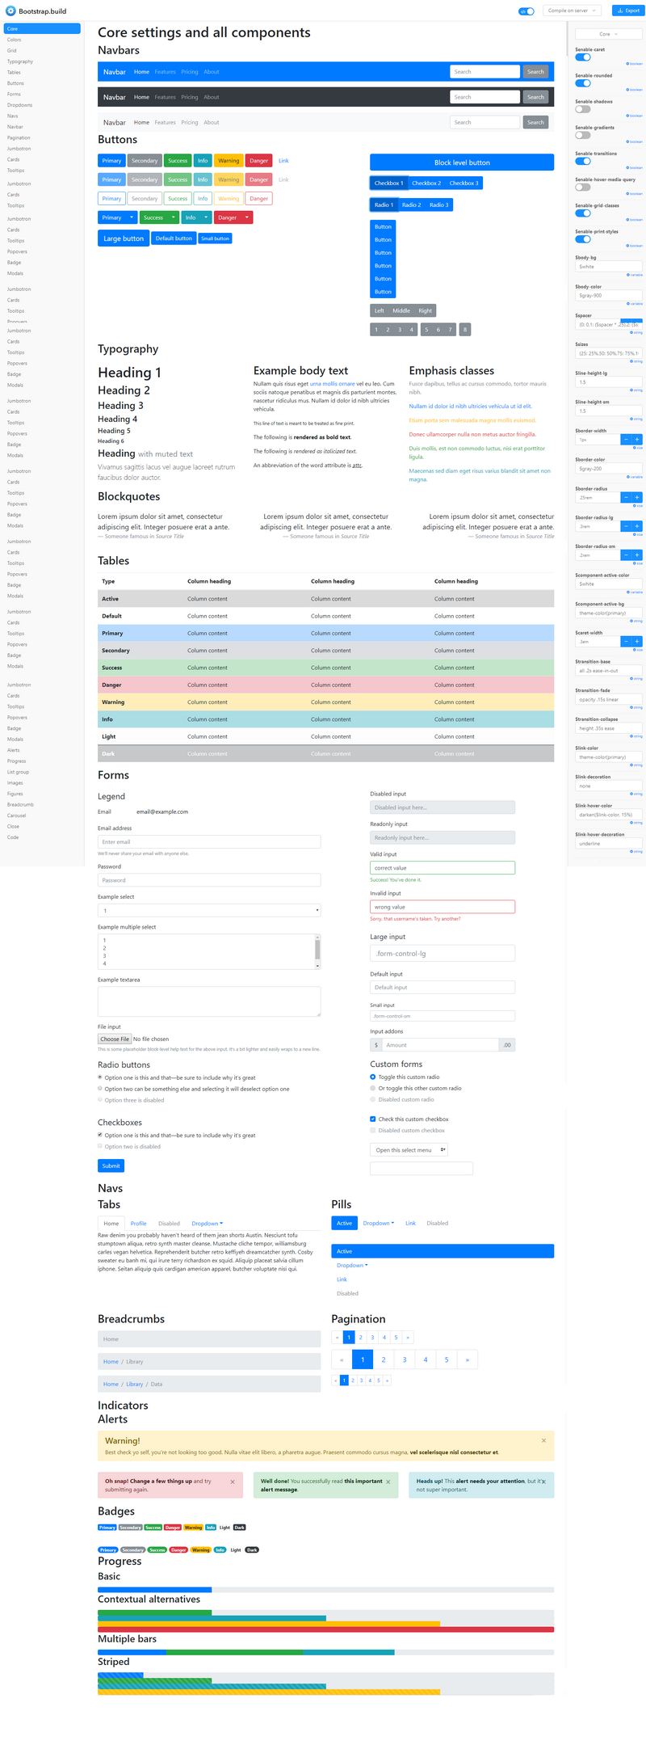The image size is (646, 1745).
Task: Click the plus icon for $border-width
Action: coord(637,440)
